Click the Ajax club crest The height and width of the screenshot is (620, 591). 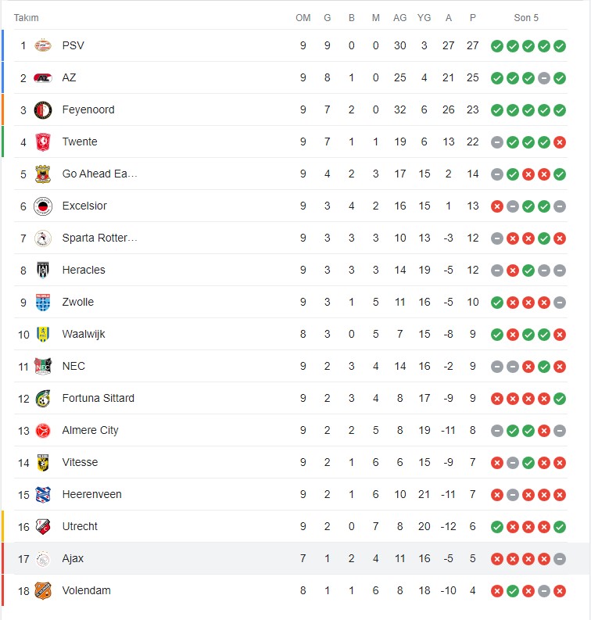(43, 558)
